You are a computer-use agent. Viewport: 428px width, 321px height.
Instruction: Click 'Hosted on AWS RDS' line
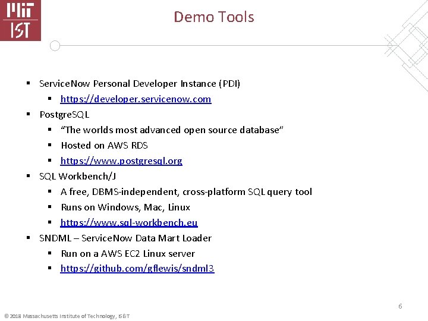(x=104, y=146)
